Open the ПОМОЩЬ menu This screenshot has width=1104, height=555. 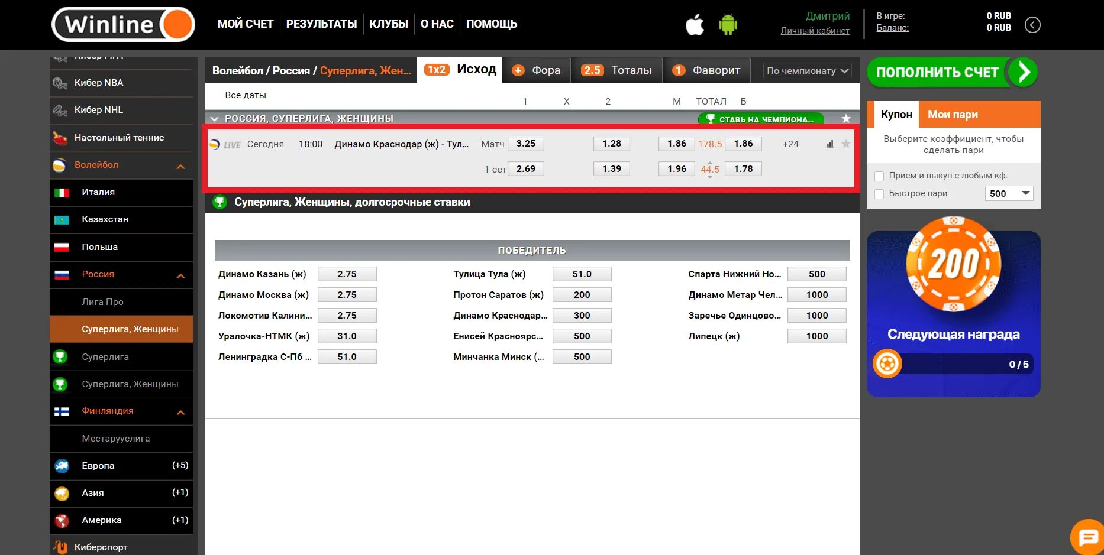click(x=492, y=24)
